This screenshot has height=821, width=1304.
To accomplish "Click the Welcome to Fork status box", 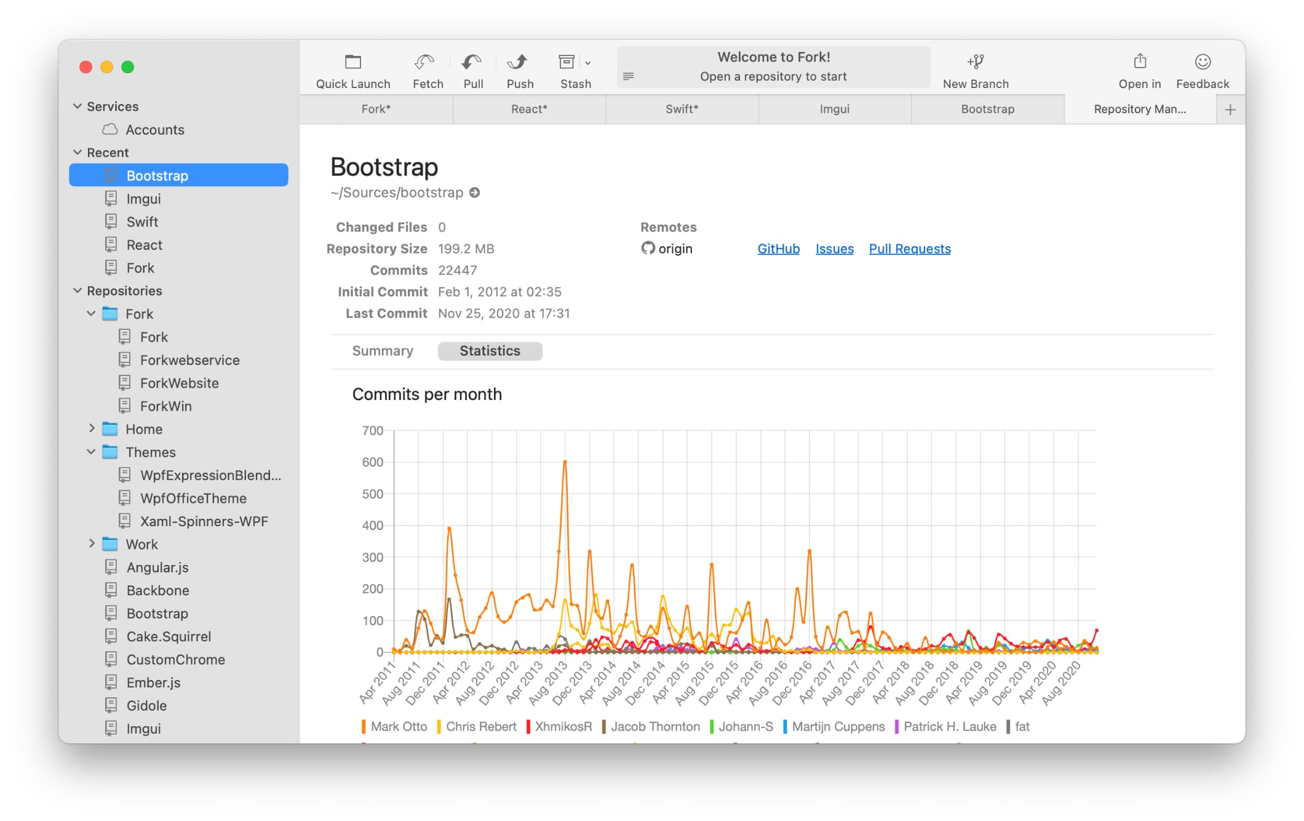I will pos(773,66).
